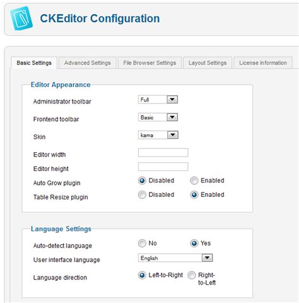Open the Frontend toolbar dropdown
The image size is (299, 303).
click(158, 117)
